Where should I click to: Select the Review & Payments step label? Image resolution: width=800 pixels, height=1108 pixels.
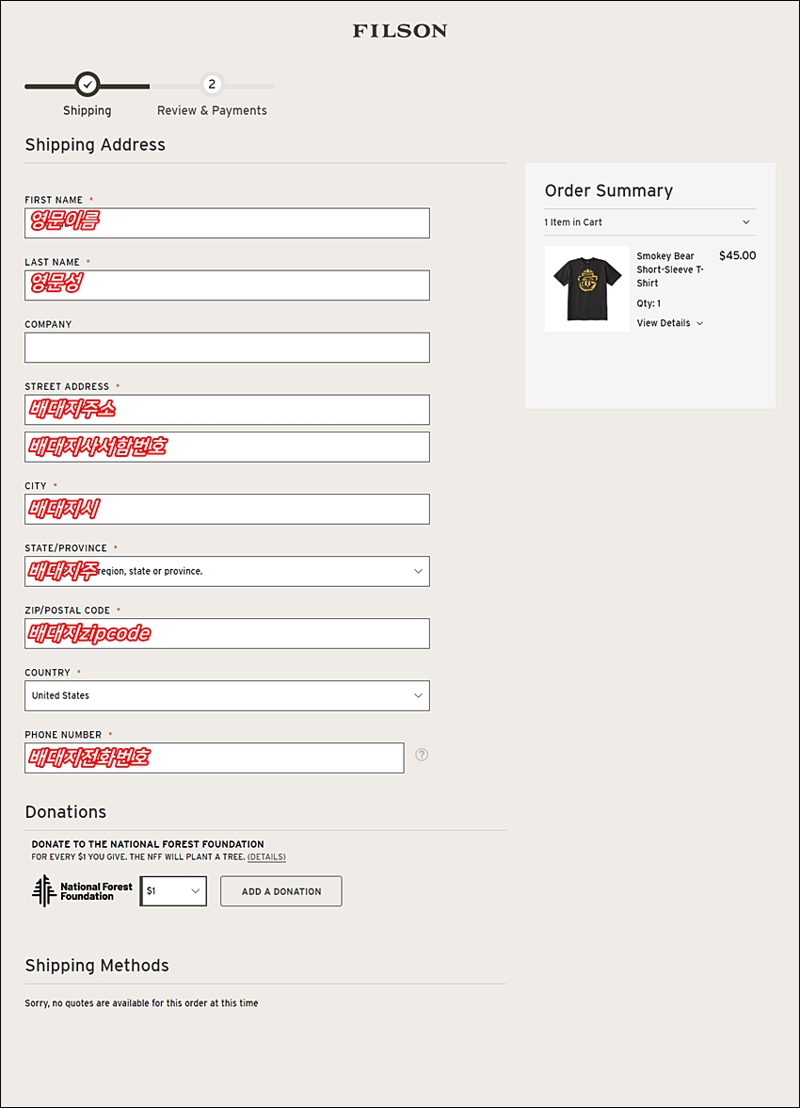click(x=212, y=110)
